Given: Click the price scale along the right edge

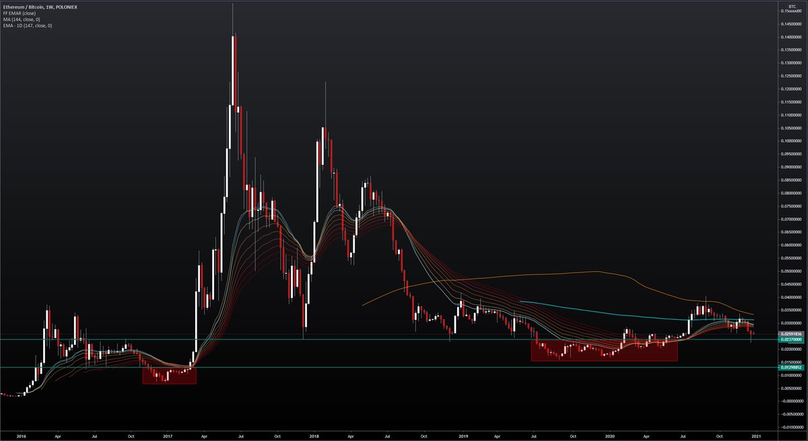Looking at the screenshot, I should pyautogui.click(x=790, y=202).
